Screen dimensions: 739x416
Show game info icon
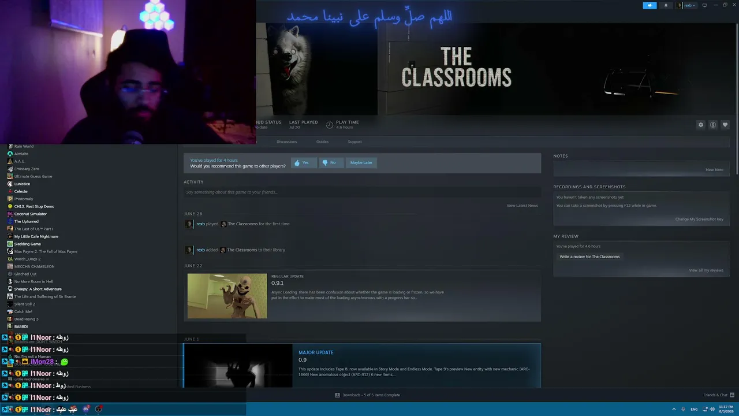(713, 125)
